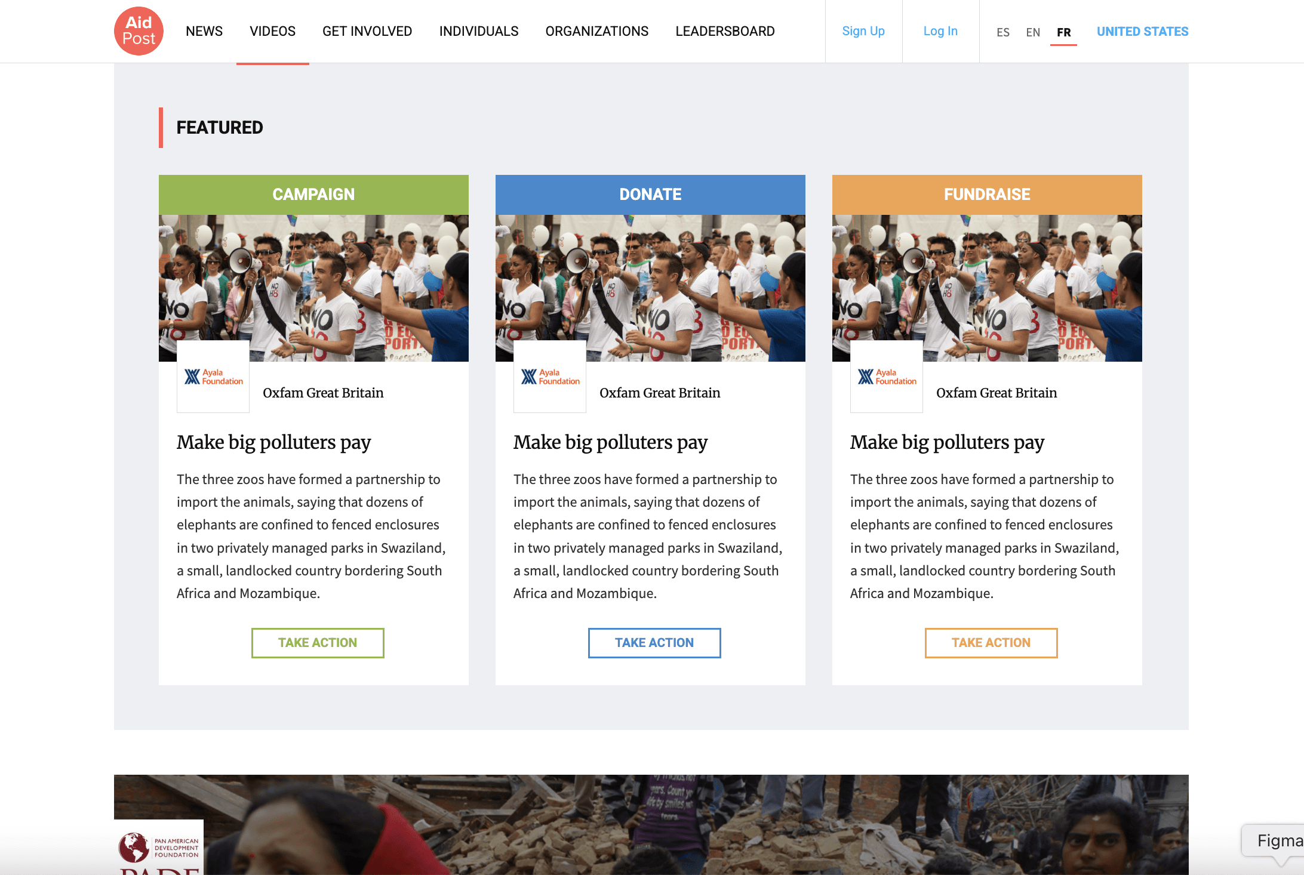The height and width of the screenshot is (875, 1304).
Task: Click the Sign Up link
Action: 863,31
